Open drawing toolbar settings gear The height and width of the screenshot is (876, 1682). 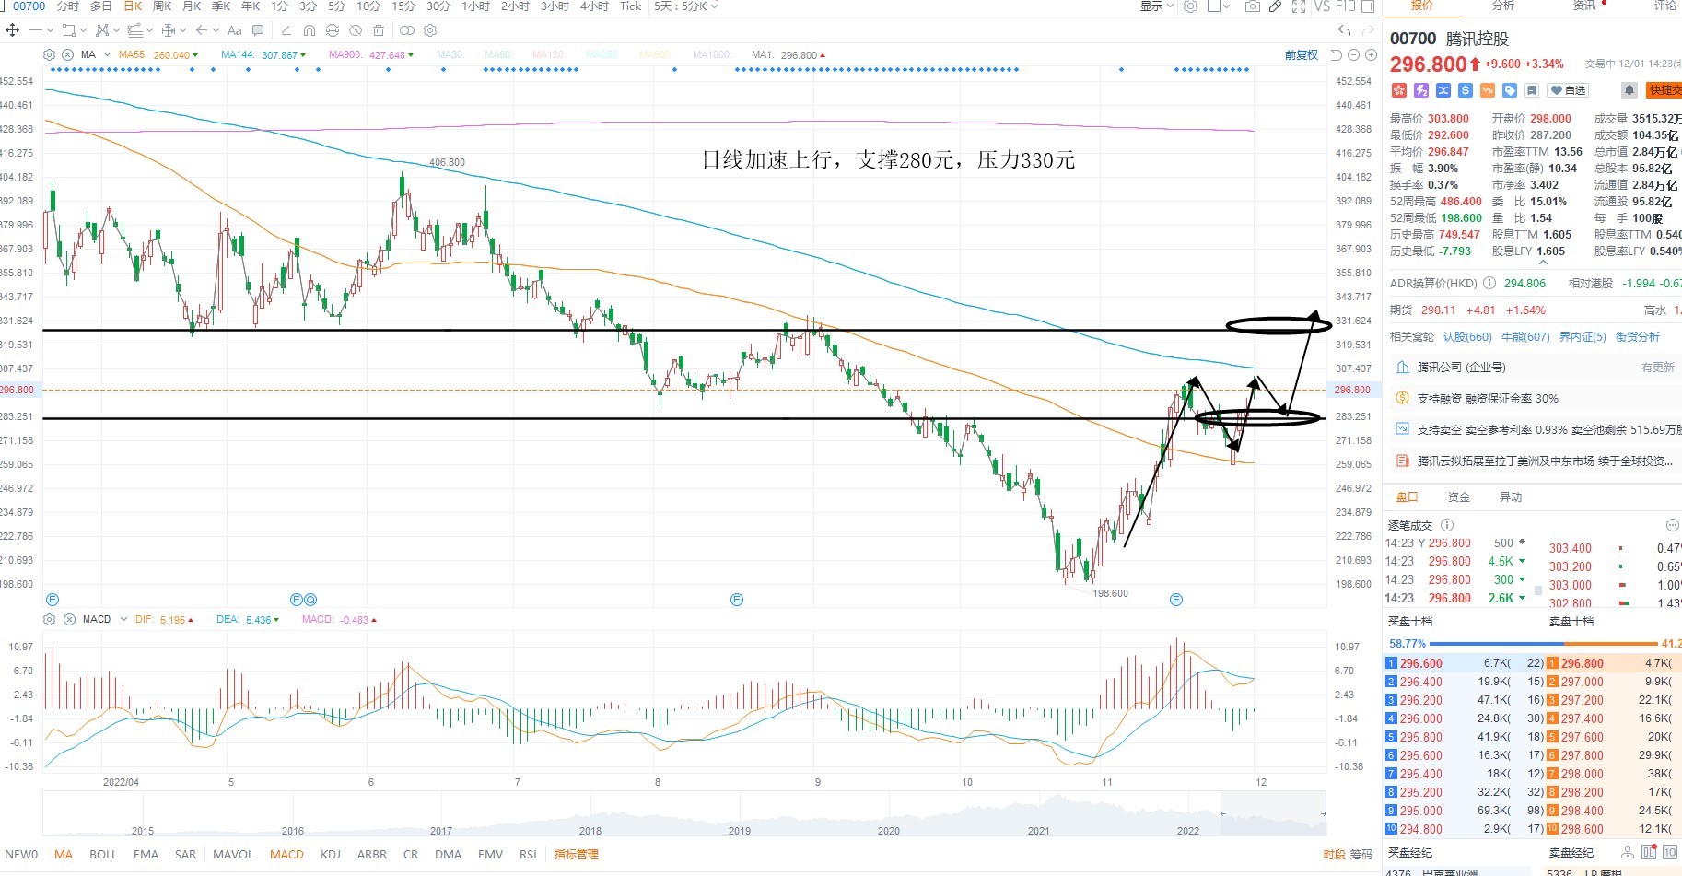pos(430,30)
